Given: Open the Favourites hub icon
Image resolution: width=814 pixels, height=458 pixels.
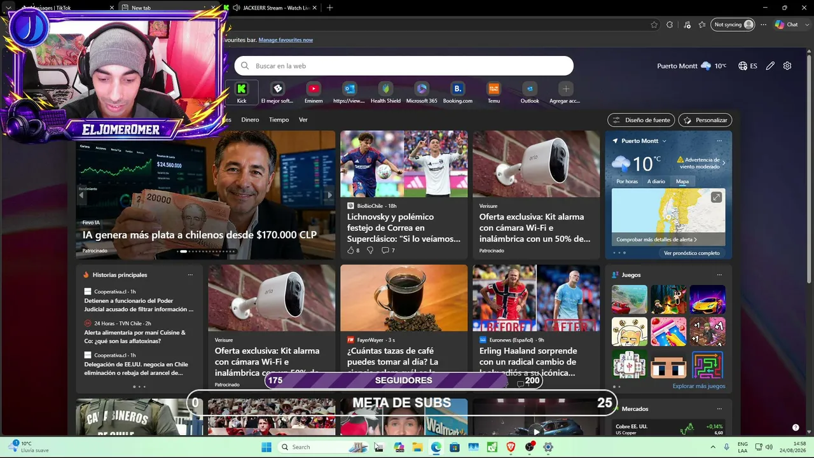Looking at the screenshot, I should (x=702, y=25).
